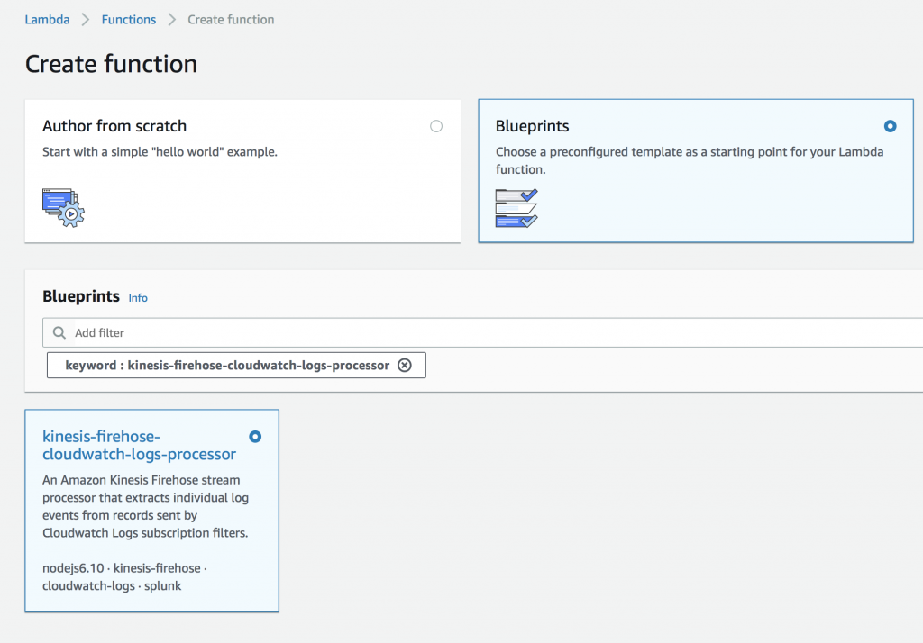The height and width of the screenshot is (643, 923).
Task: Click the blueprint description about Cloudwatch Logs
Action: click(145, 506)
